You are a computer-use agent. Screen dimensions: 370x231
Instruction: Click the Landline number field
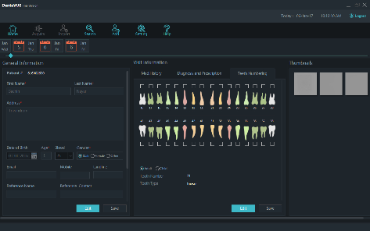[x=108, y=175]
